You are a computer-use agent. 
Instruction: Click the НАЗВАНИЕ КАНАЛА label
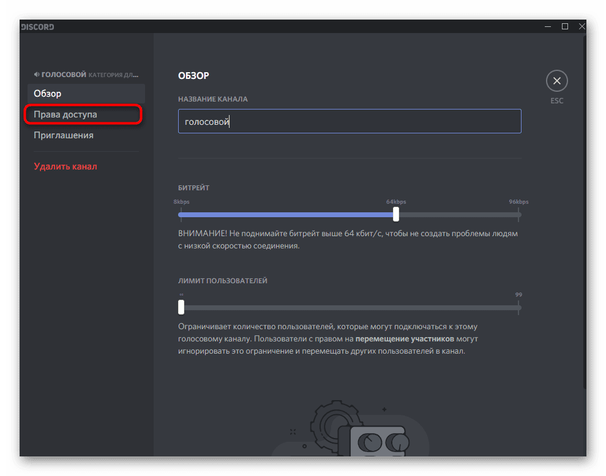213,99
